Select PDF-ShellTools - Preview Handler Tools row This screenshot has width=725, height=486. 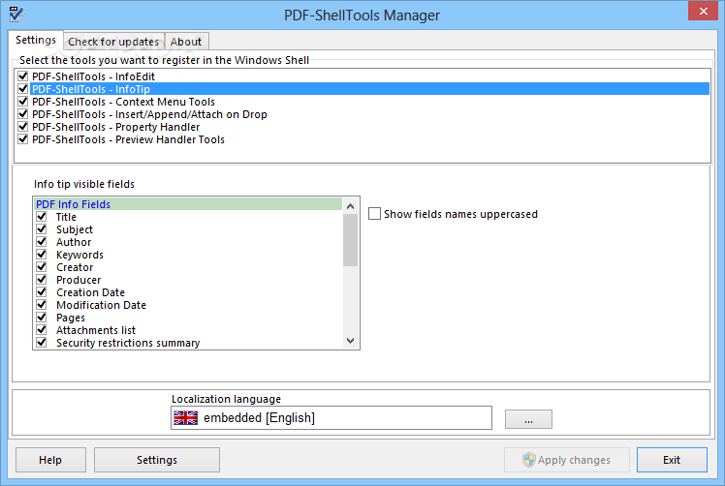pos(128,139)
